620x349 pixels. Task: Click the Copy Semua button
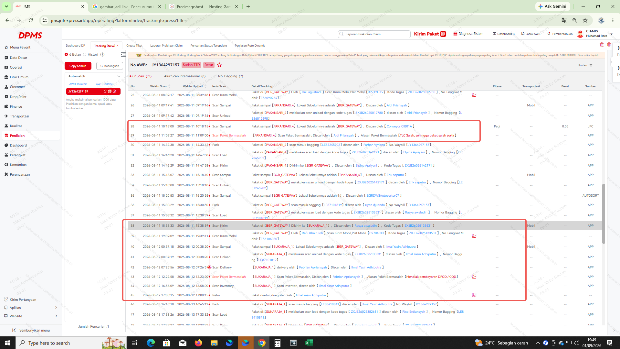coord(78,66)
